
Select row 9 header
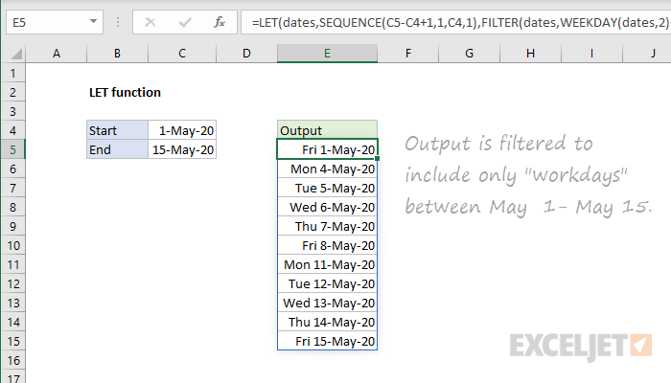[12, 227]
